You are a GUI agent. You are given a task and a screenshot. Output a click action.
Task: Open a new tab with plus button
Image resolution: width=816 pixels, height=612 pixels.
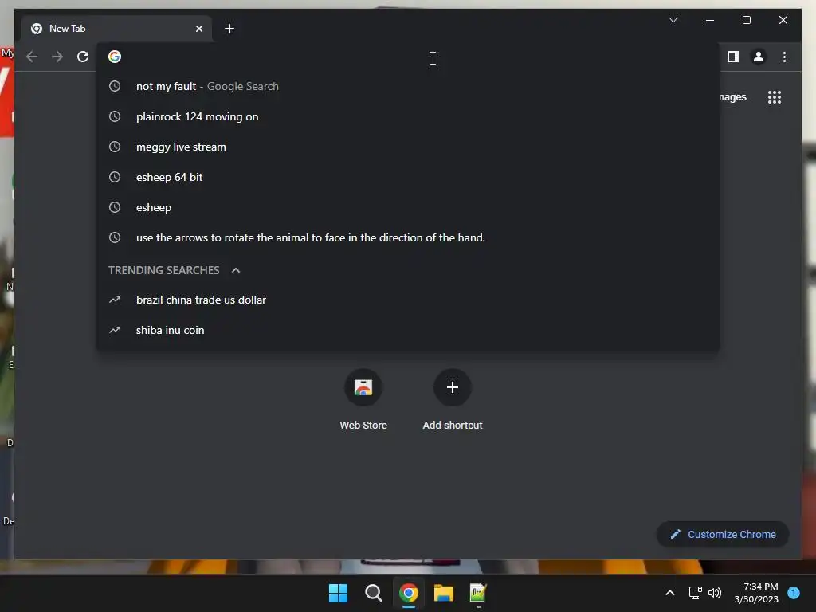click(229, 29)
